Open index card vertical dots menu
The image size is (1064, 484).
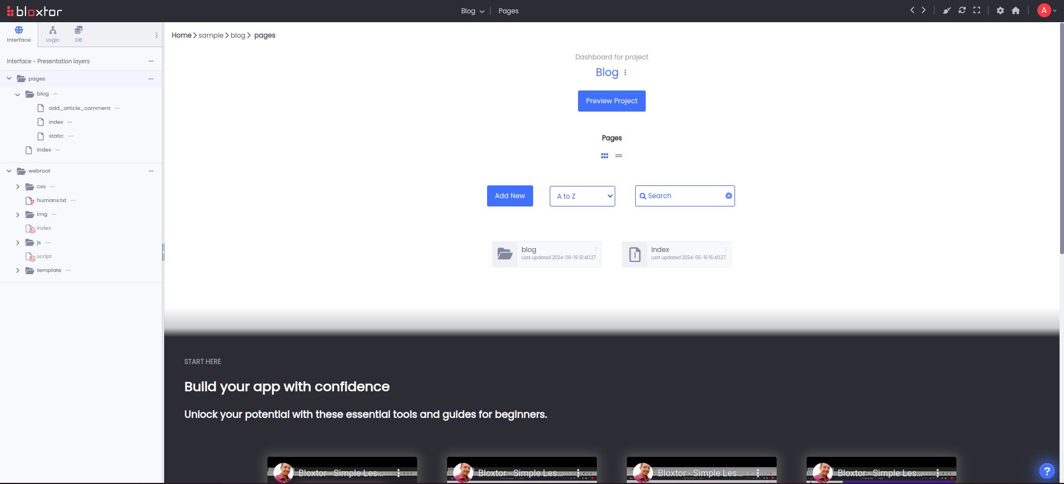coord(726,249)
